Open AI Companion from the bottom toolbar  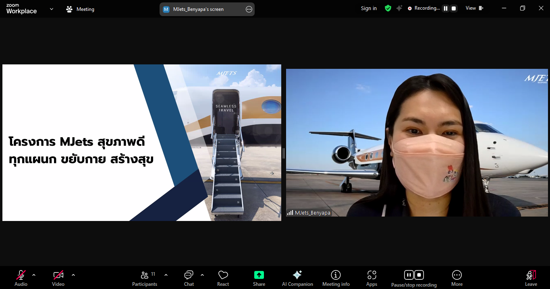[x=297, y=278]
